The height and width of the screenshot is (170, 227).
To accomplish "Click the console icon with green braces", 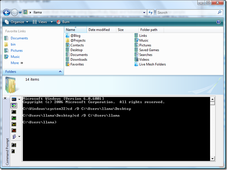I will pos(14,118).
